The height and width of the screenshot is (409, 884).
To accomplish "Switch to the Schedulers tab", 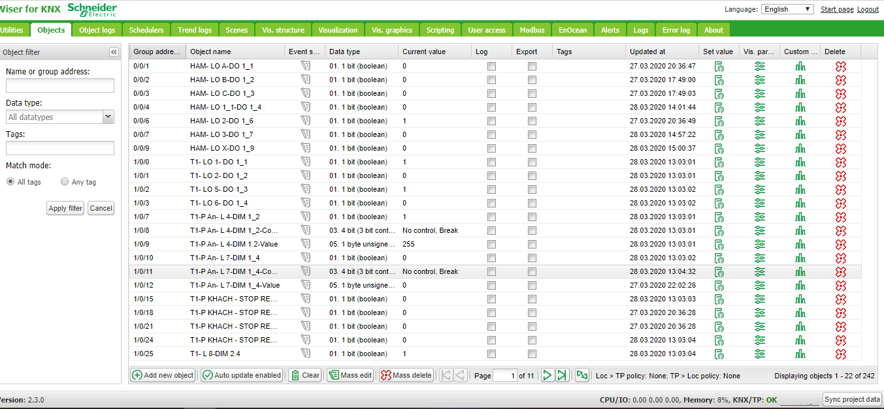I will point(146,30).
